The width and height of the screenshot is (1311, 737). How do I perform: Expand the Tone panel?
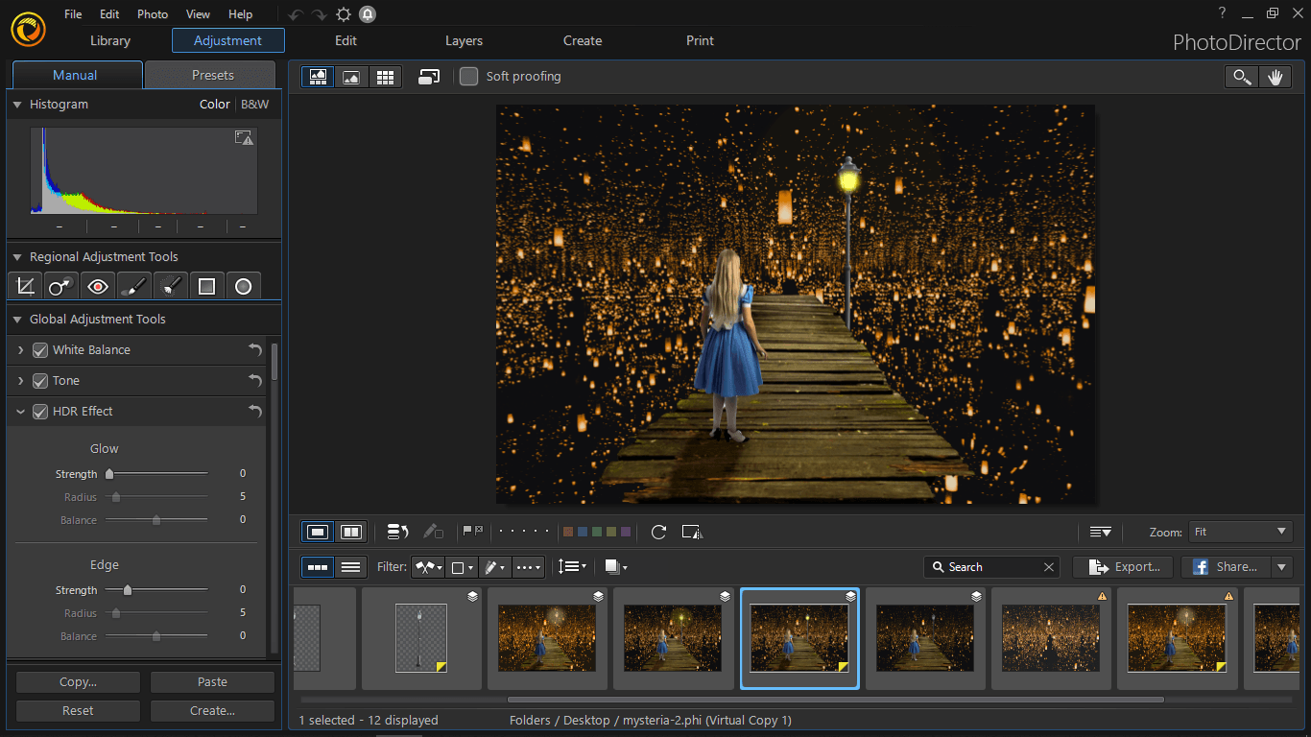(21, 381)
